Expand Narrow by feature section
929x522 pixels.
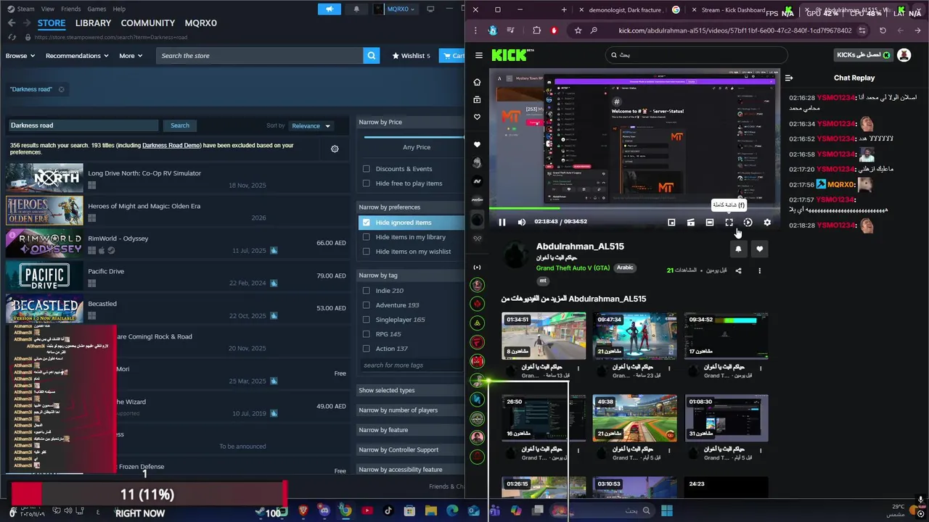(x=411, y=430)
